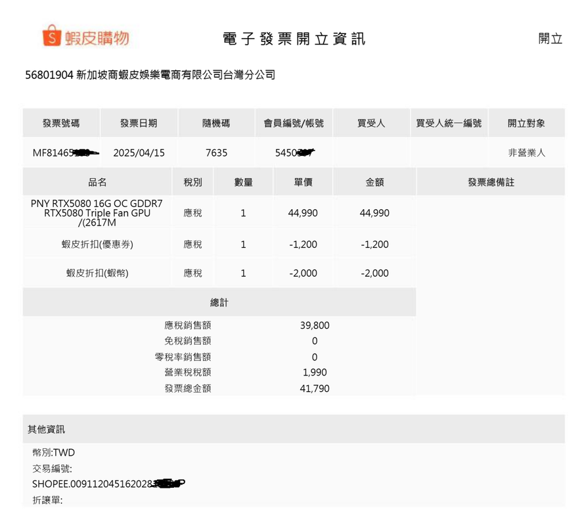Click unit price 44,990 under 單價
Image resolution: width=582 pixels, height=526 pixels.
[303, 213]
